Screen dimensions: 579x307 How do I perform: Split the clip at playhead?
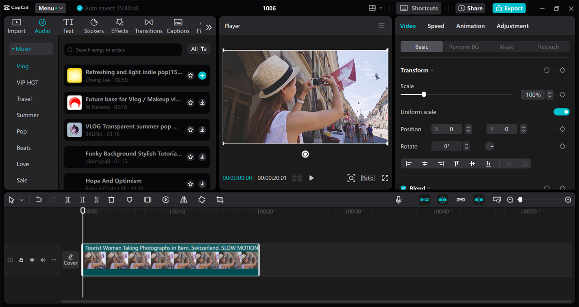[67, 200]
